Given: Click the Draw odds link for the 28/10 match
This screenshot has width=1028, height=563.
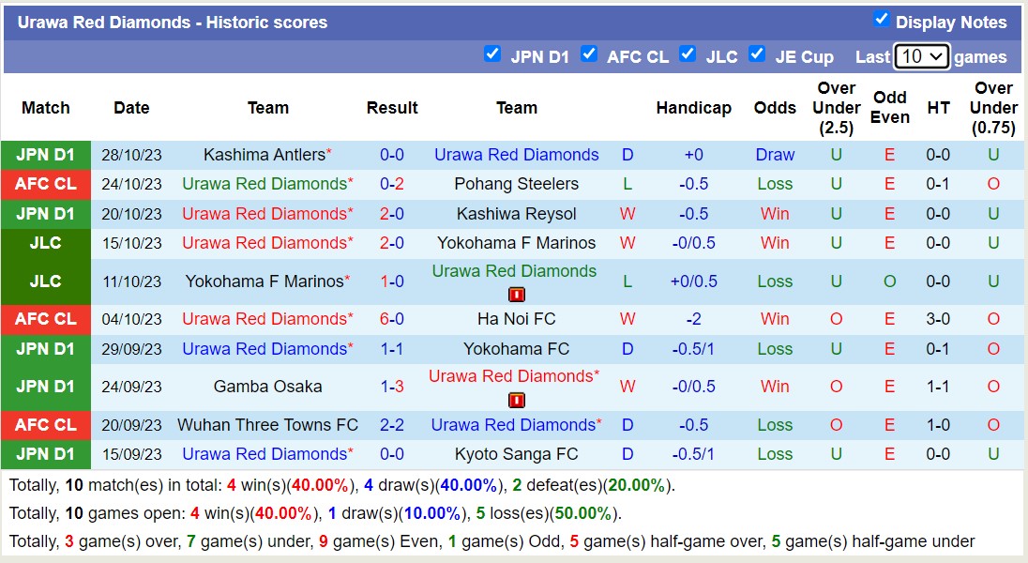Looking at the screenshot, I should tap(775, 154).
